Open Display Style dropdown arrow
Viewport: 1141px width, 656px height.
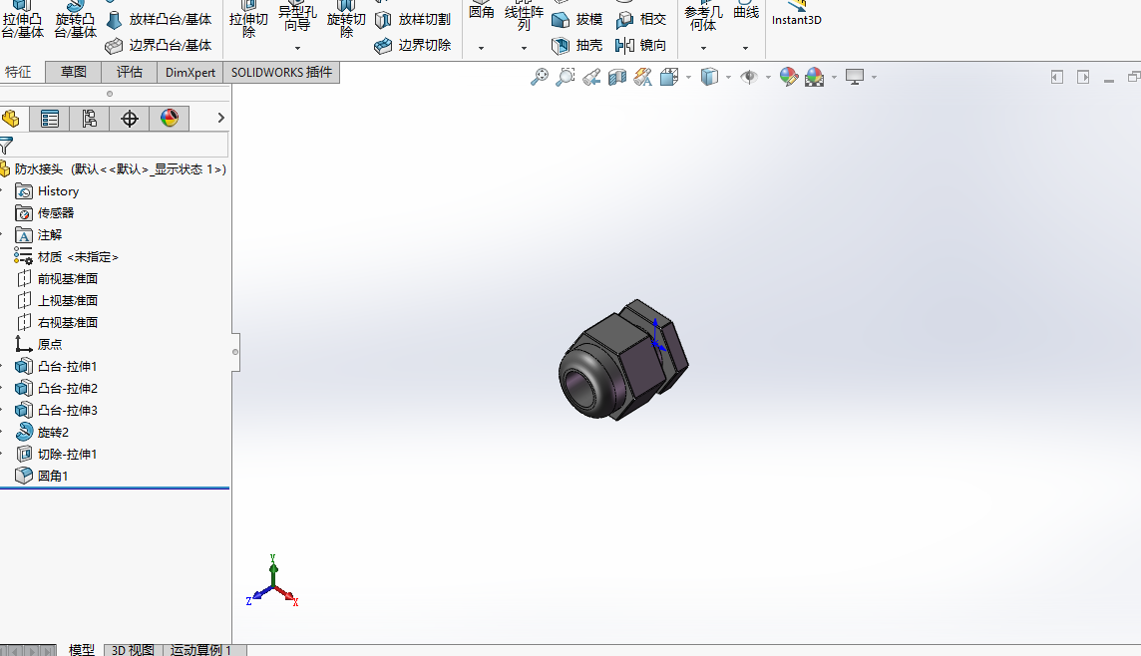pos(728,77)
